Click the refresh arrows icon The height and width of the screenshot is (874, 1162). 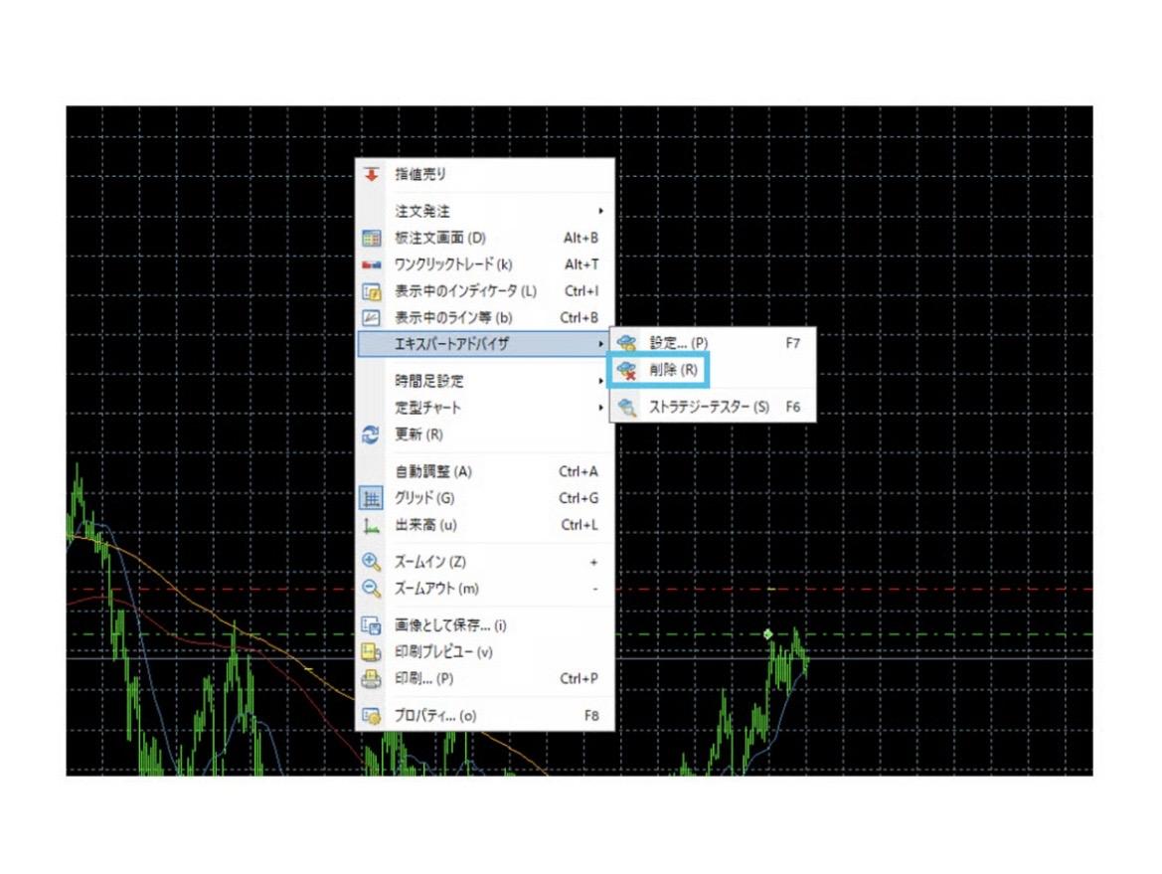pos(372,436)
